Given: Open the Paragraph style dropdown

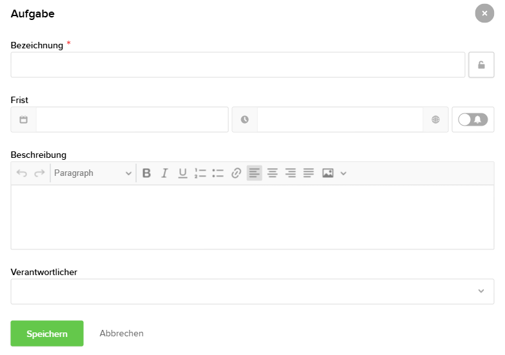Looking at the screenshot, I should pyautogui.click(x=93, y=173).
